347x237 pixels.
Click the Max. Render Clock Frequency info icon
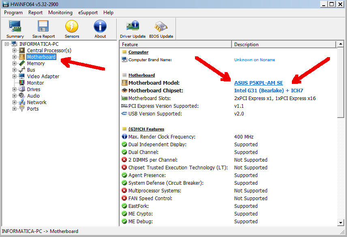pos(124,137)
